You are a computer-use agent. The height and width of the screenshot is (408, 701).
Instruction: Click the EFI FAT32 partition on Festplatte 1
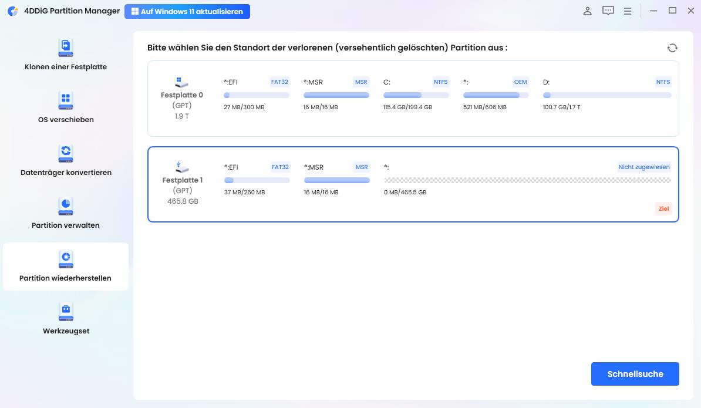pyautogui.click(x=257, y=180)
